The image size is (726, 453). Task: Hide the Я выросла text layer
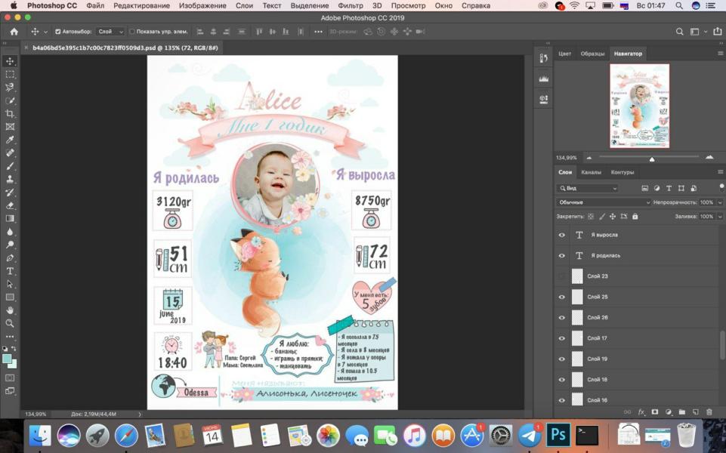[561, 235]
